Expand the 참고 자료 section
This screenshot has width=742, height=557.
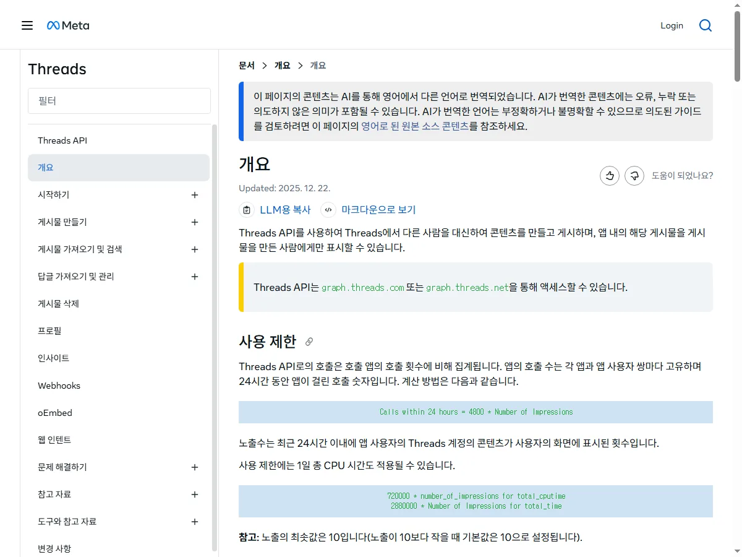coord(195,494)
